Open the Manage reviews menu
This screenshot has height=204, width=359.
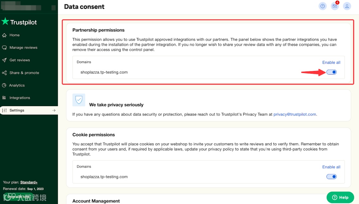pyautogui.click(x=23, y=48)
